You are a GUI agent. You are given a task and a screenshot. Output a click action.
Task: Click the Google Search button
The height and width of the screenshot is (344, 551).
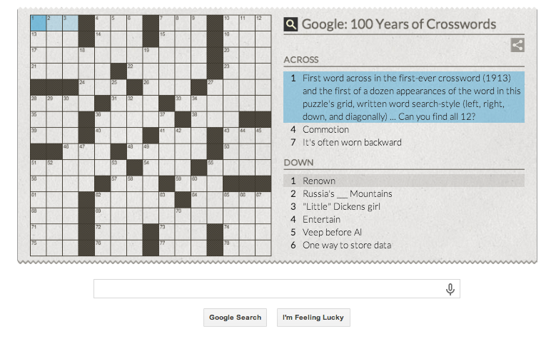point(235,318)
